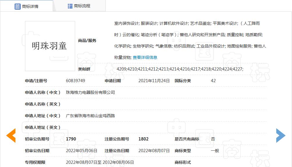Click the 申请人地址（中文） label

tap(43, 116)
